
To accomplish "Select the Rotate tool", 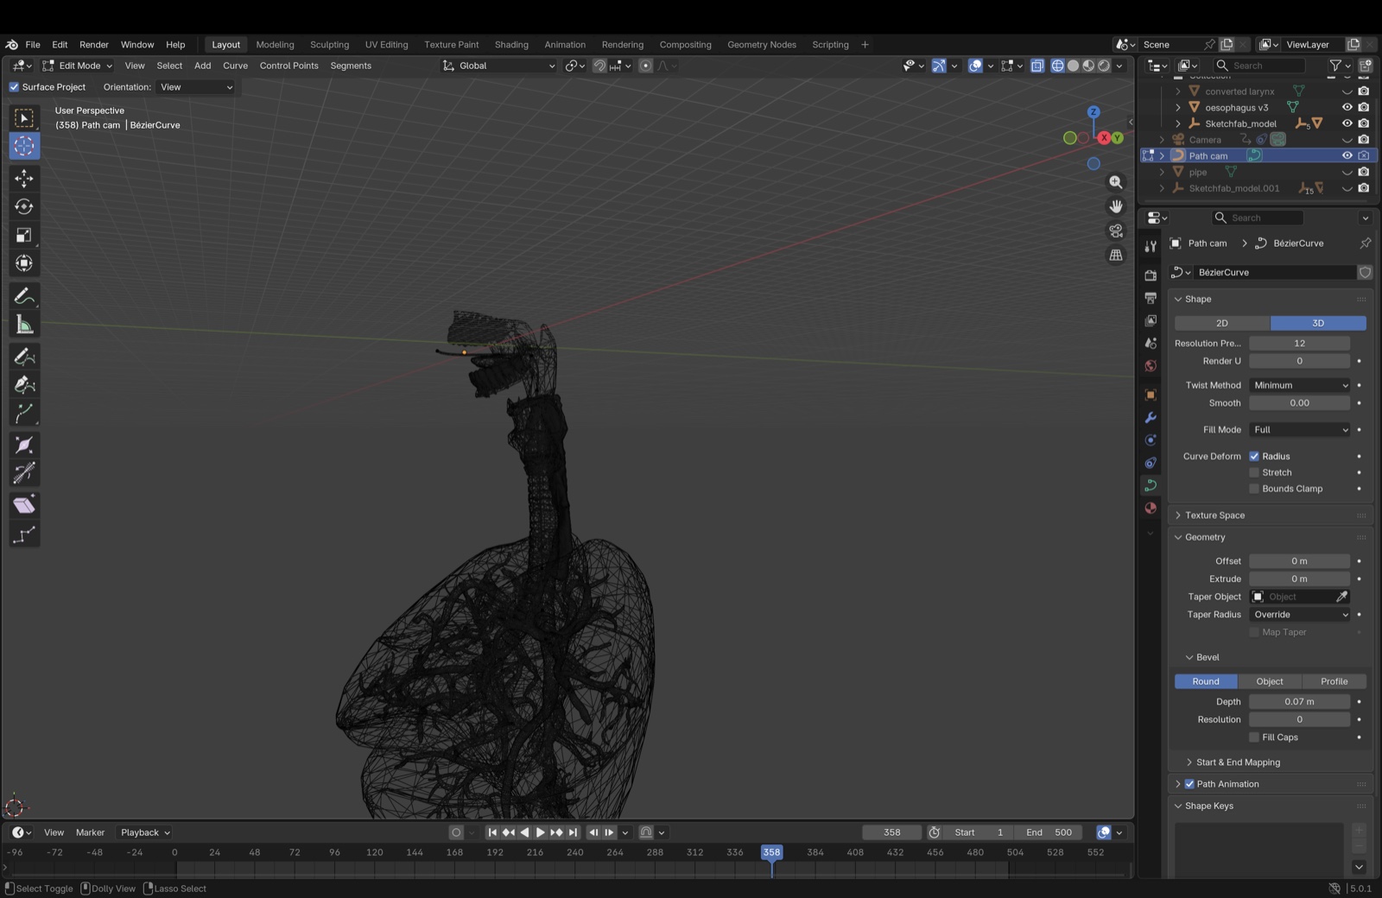I will click(x=24, y=206).
